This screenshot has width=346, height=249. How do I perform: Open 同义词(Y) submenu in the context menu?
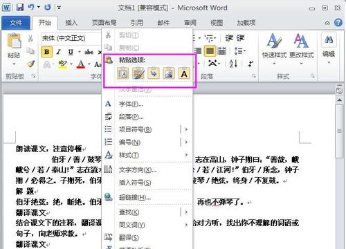(x=147, y=225)
